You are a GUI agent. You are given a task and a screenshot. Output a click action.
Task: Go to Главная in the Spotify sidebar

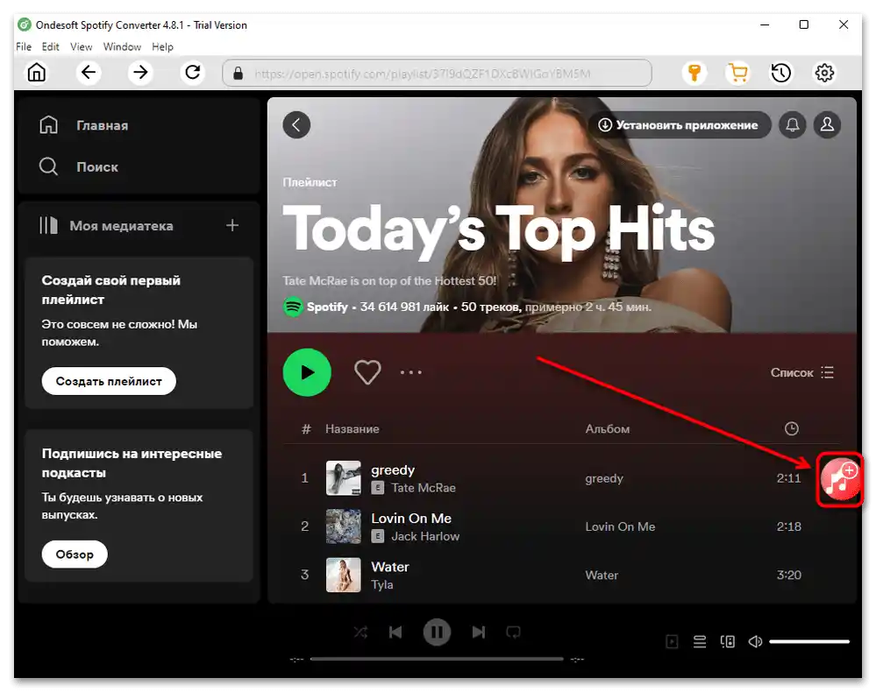pos(84,125)
